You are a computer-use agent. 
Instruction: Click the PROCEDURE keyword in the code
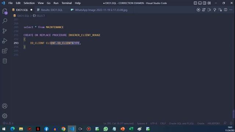[59, 35]
